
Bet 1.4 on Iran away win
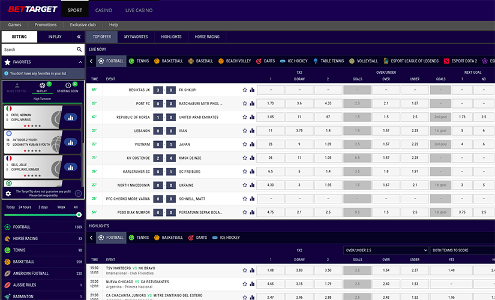coord(328,131)
